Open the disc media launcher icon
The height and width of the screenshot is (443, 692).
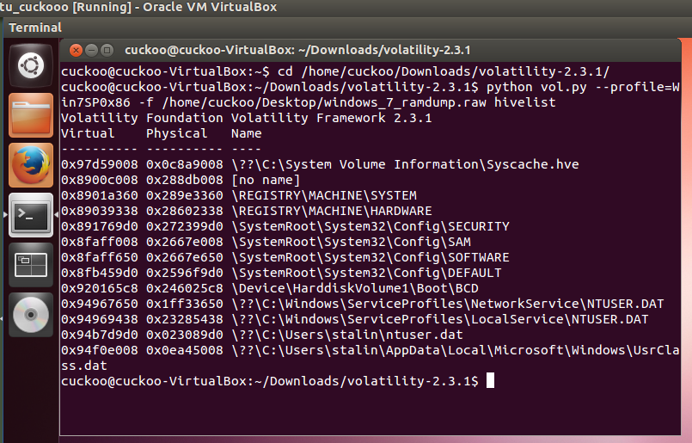click(31, 315)
